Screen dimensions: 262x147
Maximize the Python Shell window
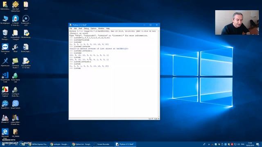pos(151,25)
